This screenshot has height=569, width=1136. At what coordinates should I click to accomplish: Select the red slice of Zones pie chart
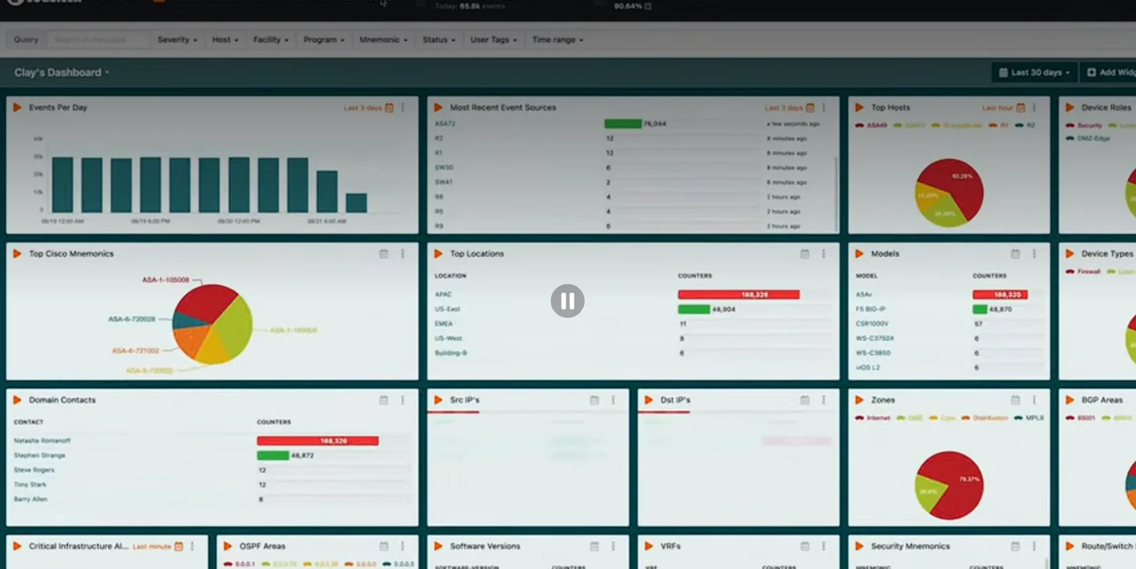(x=955, y=484)
